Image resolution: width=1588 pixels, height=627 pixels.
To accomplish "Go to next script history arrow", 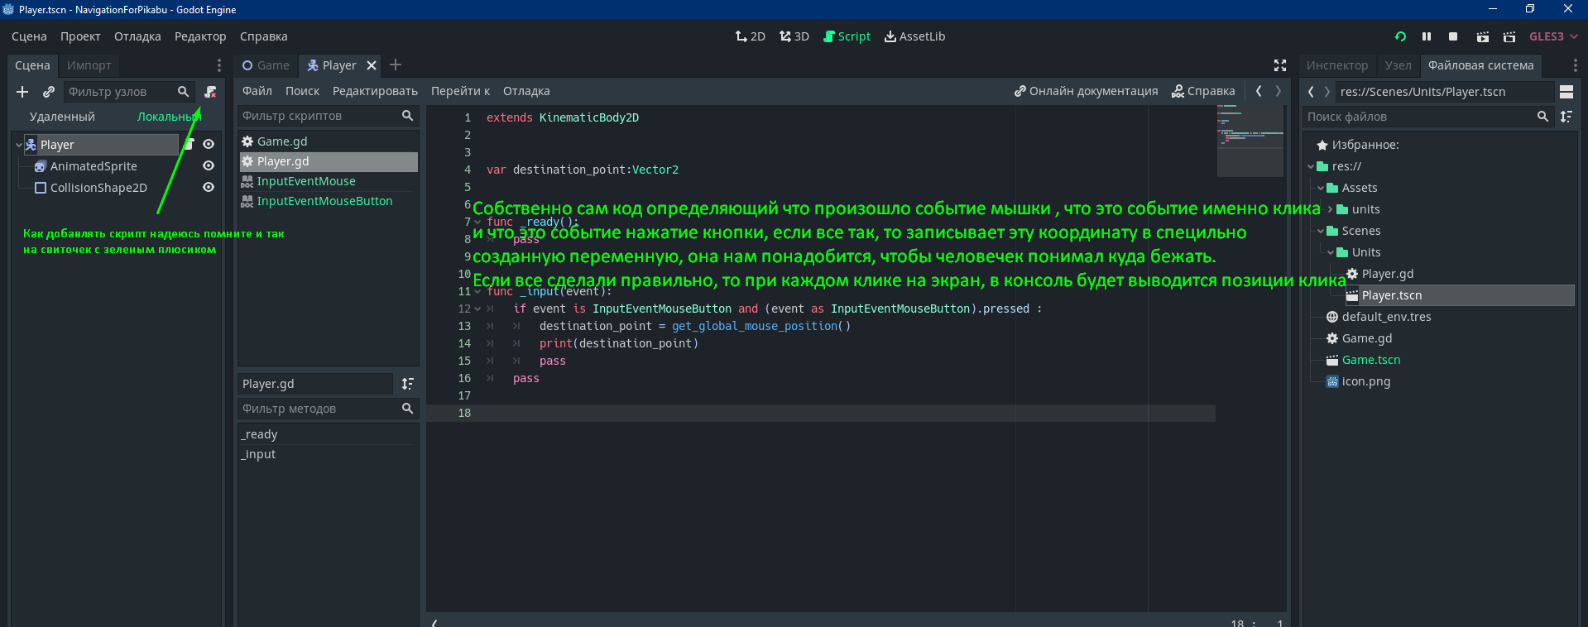I will tap(1279, 91).
